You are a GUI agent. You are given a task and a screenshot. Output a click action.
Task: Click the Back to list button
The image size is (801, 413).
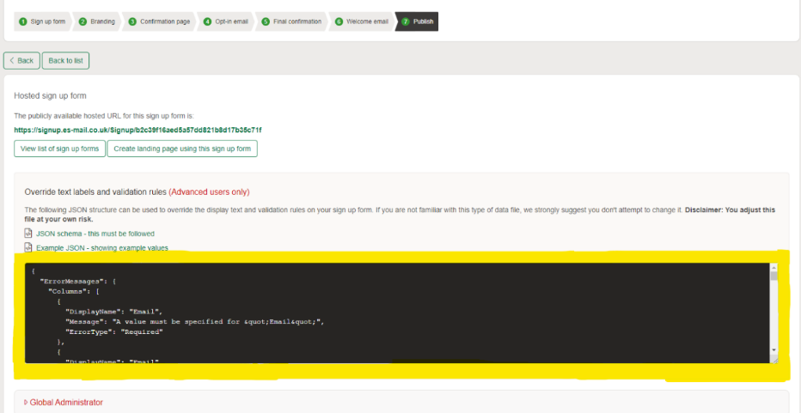click(x=65, y=60)
